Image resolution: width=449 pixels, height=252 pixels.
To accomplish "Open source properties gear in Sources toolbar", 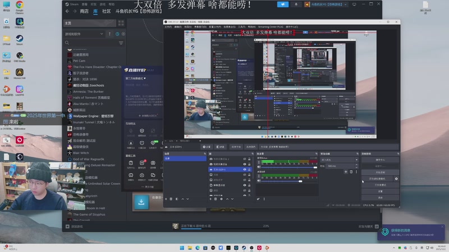I will pyautogui.click(x=221, y=199).
